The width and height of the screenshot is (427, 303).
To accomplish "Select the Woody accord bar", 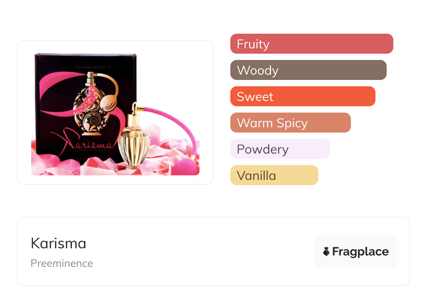I will (x=308, y=70).
